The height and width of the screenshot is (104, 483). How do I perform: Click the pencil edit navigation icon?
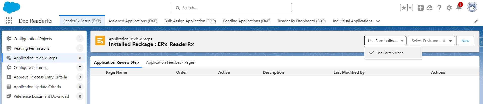[x=476, y=21]
